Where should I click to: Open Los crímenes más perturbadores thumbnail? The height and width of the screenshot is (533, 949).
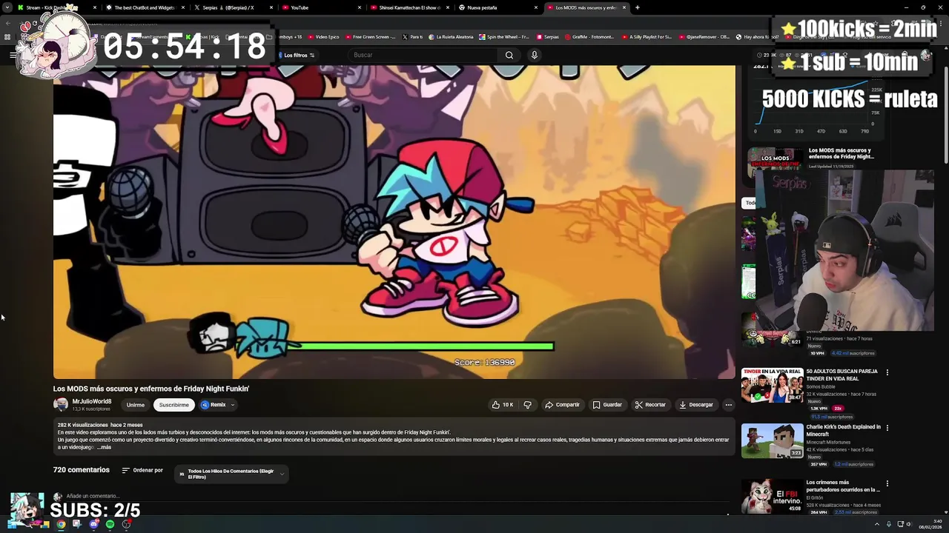[772, 496]
